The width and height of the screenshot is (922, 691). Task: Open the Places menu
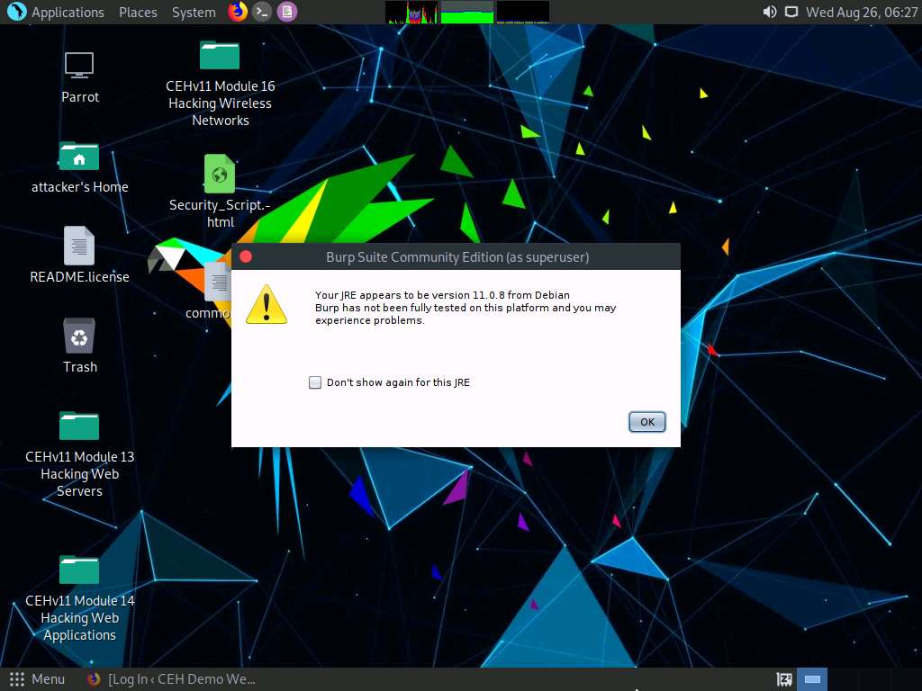point(138,12)
